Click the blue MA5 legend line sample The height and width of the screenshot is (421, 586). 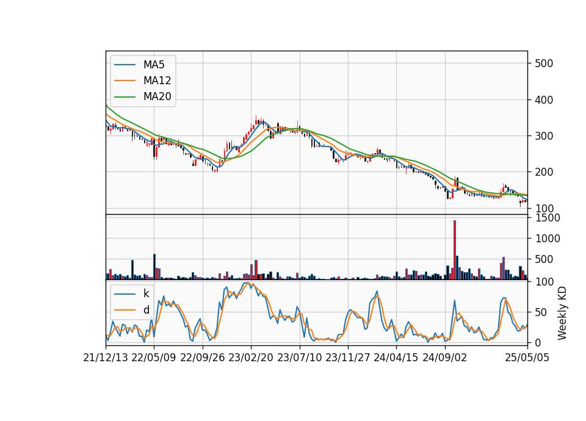pyautogui.click(x=125, y=65)
